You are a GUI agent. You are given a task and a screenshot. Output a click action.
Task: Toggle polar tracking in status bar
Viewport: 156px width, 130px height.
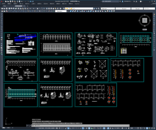pyautogui.click(x=73, y=128)
